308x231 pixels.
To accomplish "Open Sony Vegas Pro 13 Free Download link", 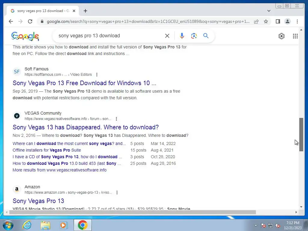I will click(x=85, y=83).
